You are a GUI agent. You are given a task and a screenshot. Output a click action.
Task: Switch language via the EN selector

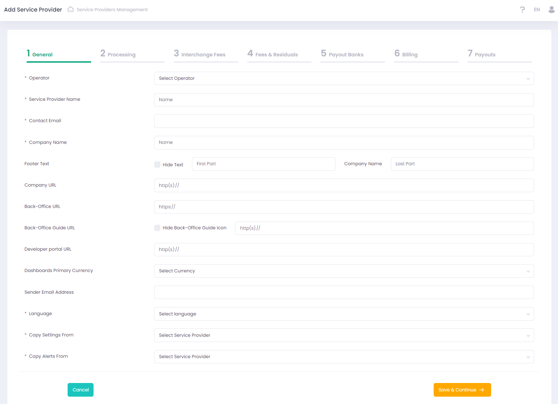tap(537, 9)
